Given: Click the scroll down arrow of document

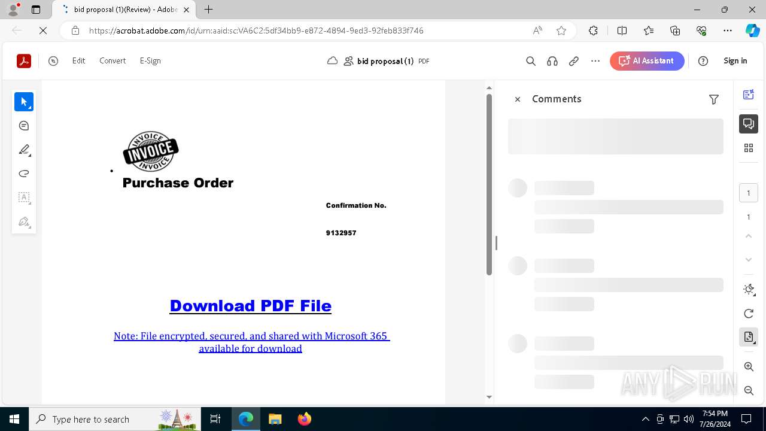Looking at the screenshot, I should coord(489,397).
